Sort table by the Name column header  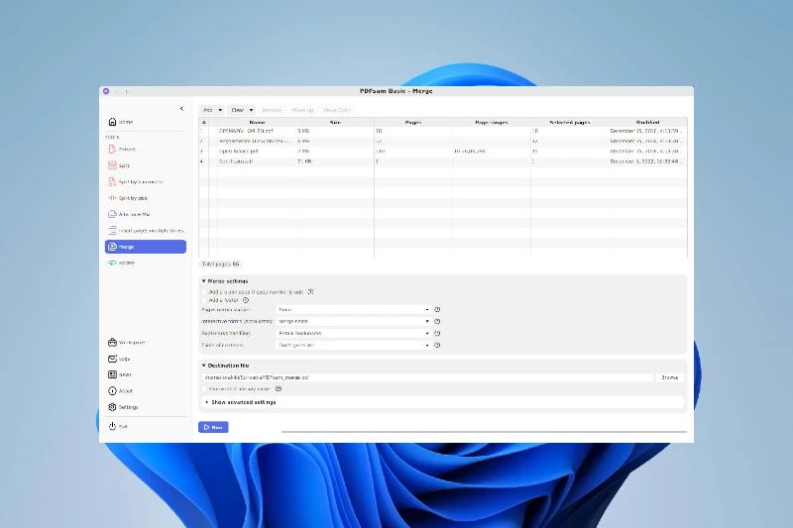(x=257, y=122)
